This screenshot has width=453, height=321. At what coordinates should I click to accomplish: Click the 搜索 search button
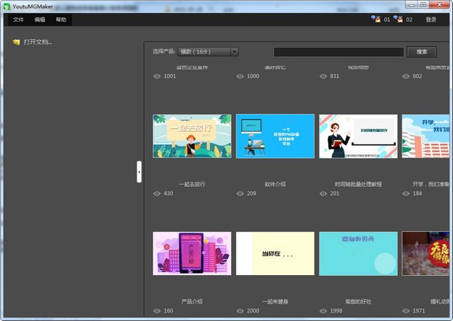[x=421, y=52]
